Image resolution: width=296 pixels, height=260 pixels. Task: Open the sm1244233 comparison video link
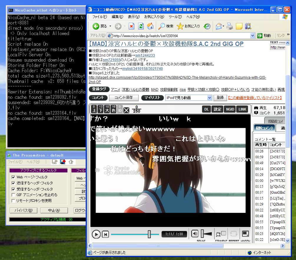click(145, 55)
